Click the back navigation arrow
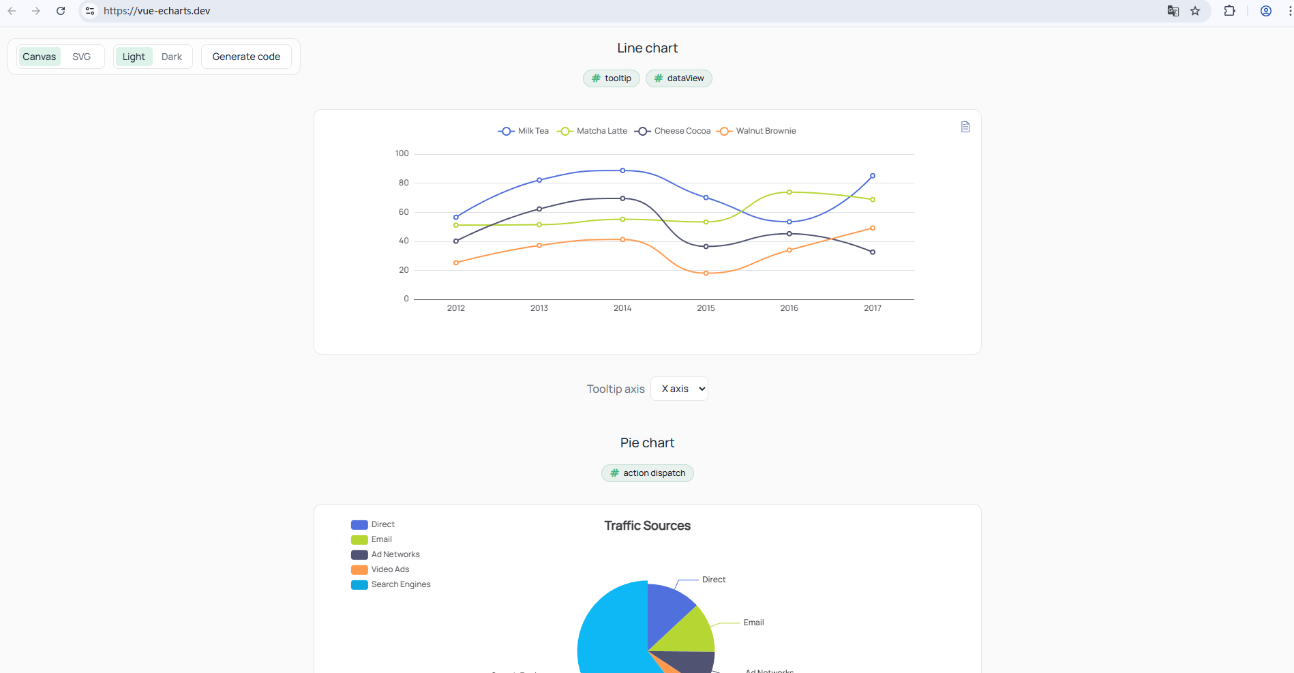1294x673 pixels. (x=11, y=11)
